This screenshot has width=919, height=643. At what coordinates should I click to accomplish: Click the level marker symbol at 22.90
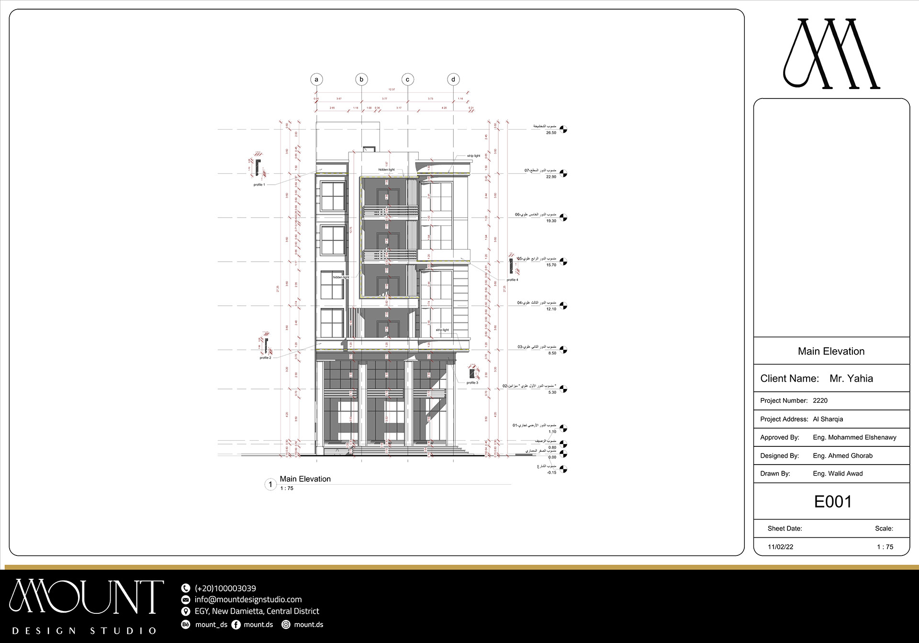point(563,173)
